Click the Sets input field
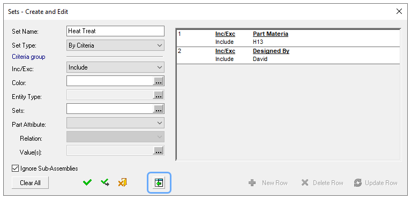Screen dimensions: 411x199 pos(109,109)
